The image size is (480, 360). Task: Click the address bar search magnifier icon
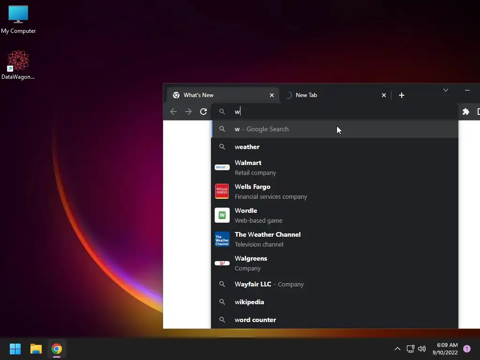pos(222,112)
